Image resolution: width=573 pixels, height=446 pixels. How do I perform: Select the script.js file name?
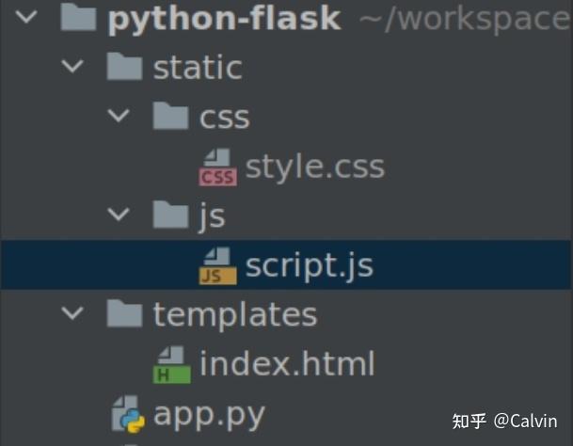(x=309, y=265)
